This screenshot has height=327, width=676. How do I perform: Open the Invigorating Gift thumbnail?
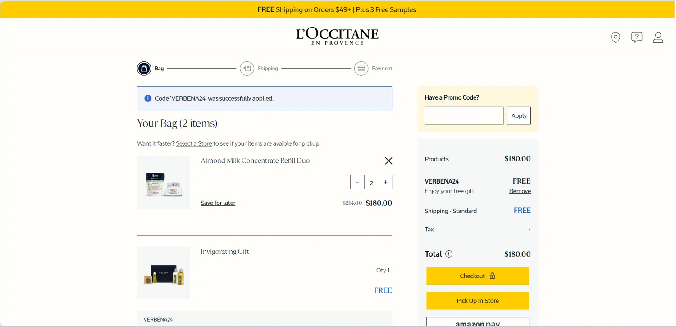click(164, 273)
